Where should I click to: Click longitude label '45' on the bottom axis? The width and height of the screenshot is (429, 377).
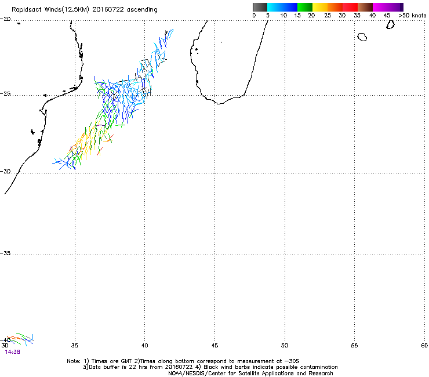214,346
